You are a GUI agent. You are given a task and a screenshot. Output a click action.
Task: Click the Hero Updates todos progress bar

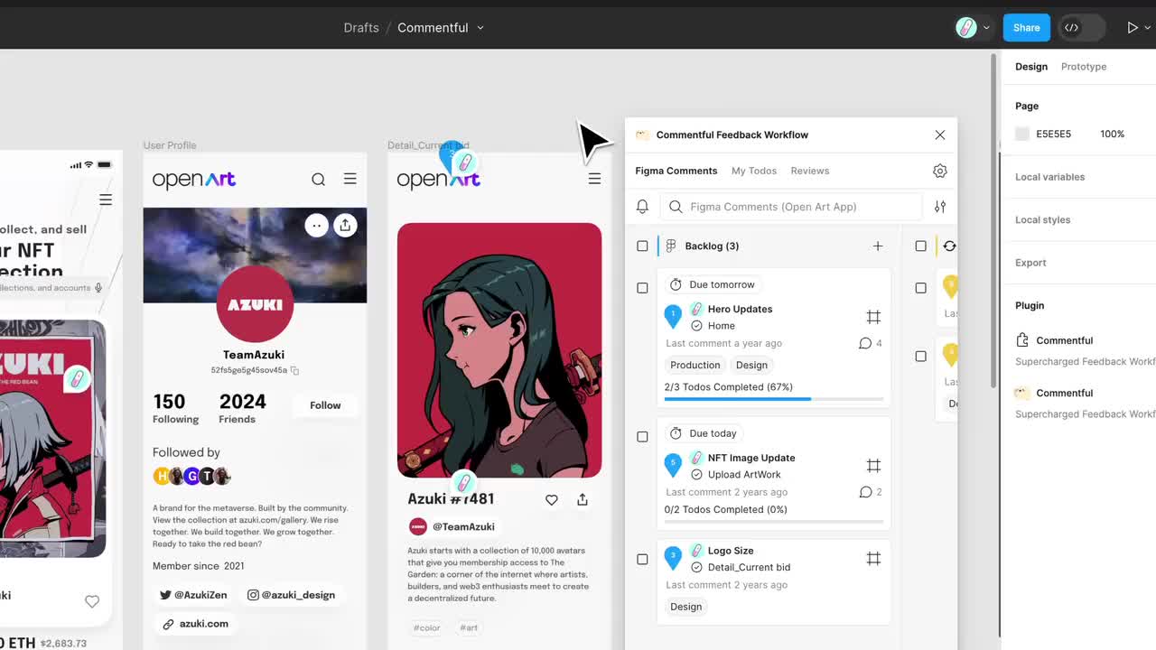[774, 399]
